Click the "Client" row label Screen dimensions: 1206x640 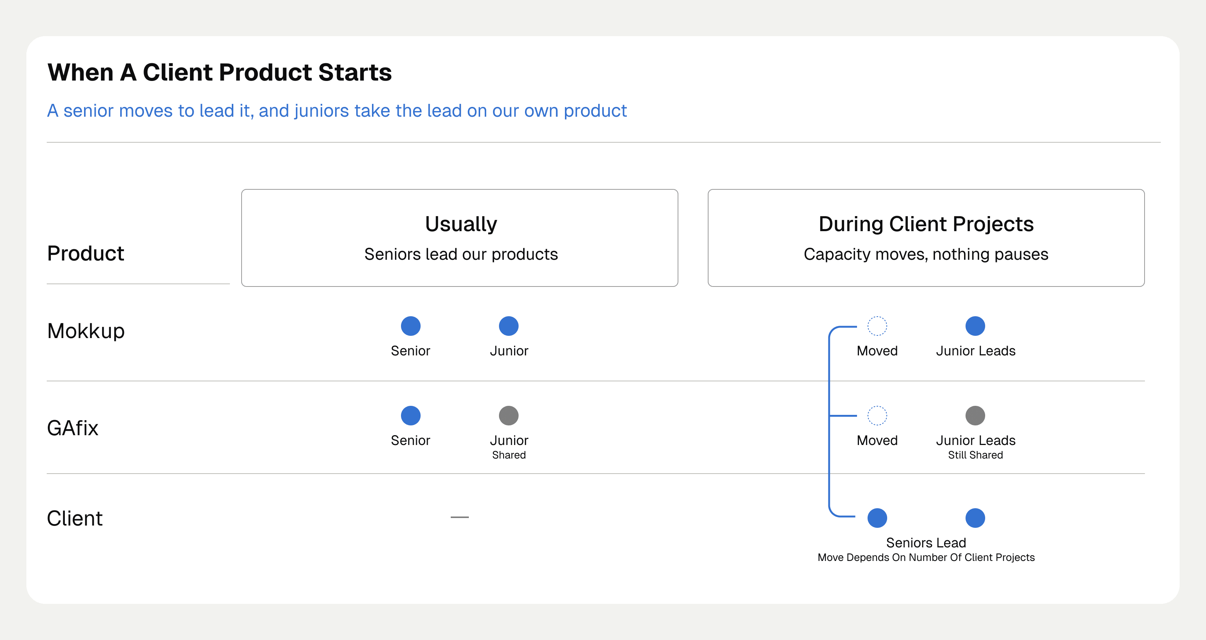[x=75, y=518]
